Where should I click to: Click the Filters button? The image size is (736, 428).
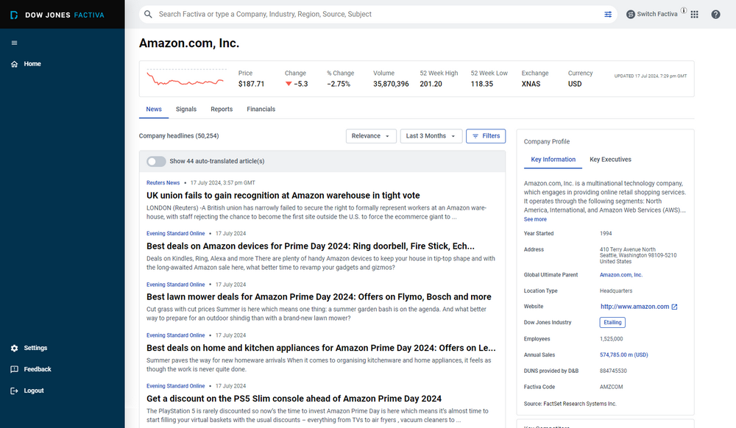(486, 136)
